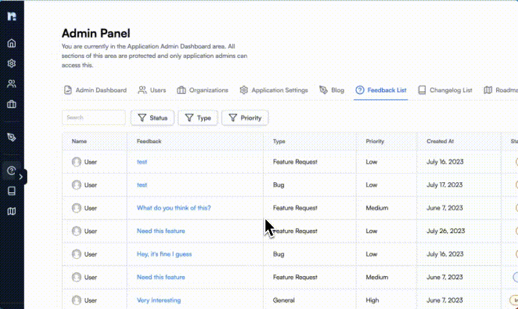Open the Priority filter dropdown
This screenshot has width=518, height=309.
[245, 118]
